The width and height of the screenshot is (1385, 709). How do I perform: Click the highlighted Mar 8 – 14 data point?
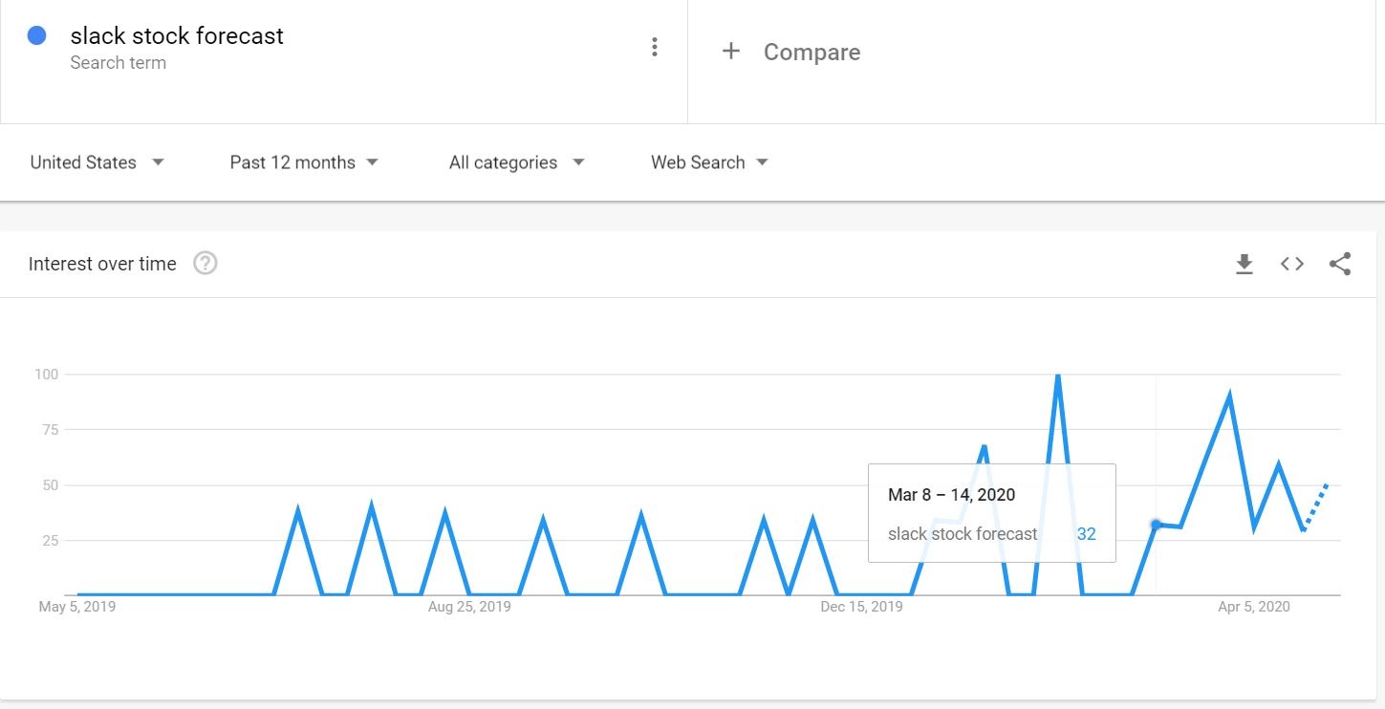coord(1156,525)
